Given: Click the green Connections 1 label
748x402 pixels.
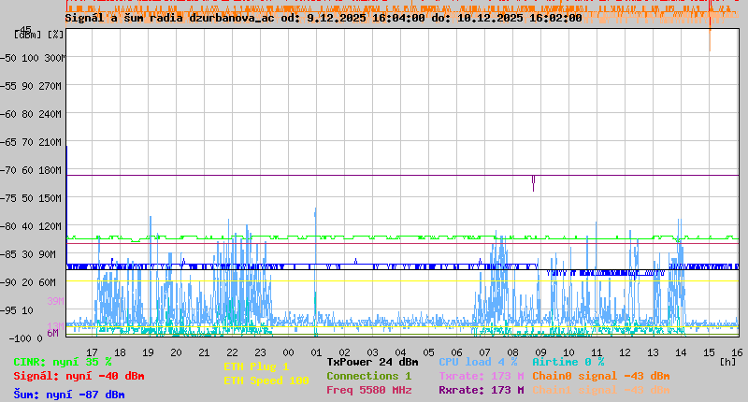Looking at the screenshot, I should tap(368, 376).
